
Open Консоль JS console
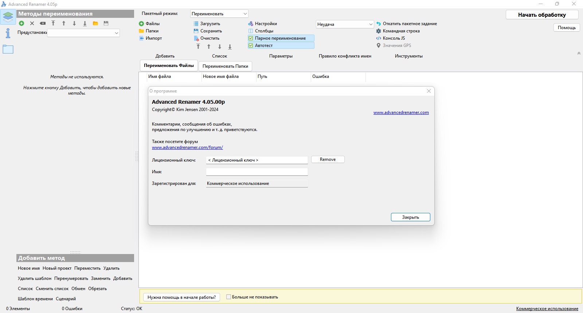[x=391, y=38]
